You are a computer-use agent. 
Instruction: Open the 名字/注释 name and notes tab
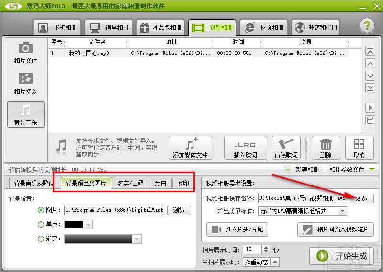click(131, 183)
